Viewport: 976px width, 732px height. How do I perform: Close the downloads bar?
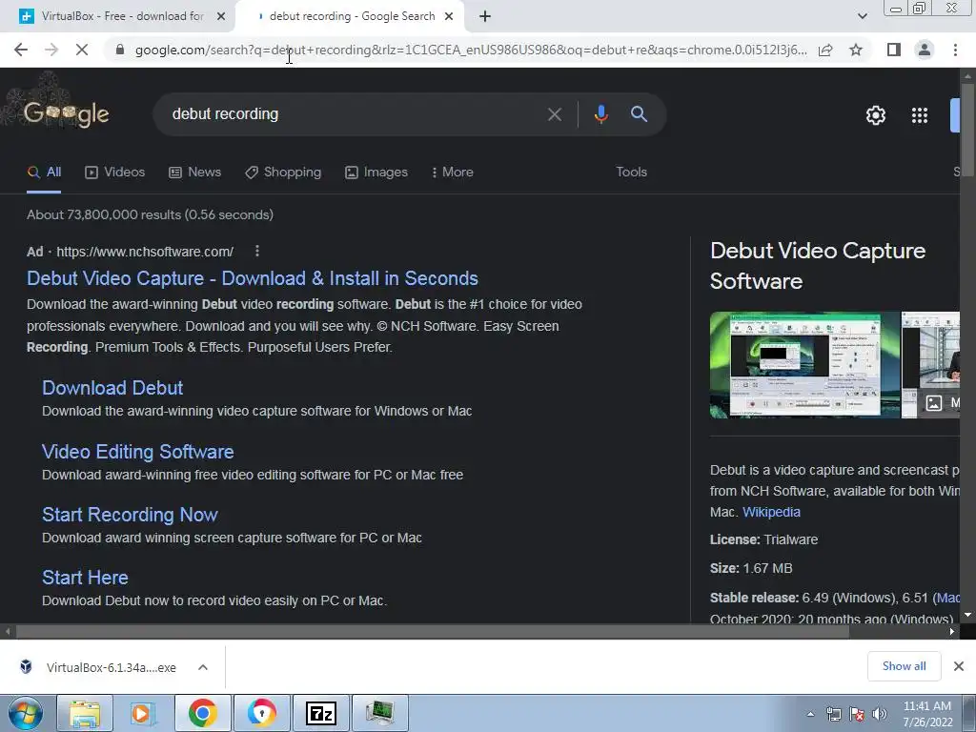tap(959, 666)
